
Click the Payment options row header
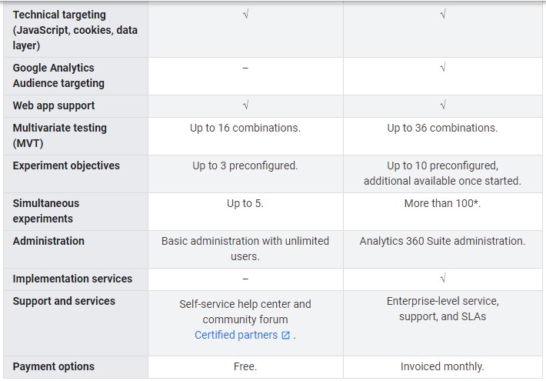(54, 366)
